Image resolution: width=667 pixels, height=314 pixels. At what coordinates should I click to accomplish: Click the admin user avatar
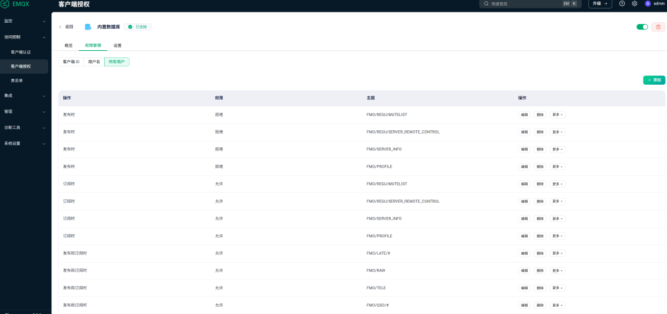point(647,4)
